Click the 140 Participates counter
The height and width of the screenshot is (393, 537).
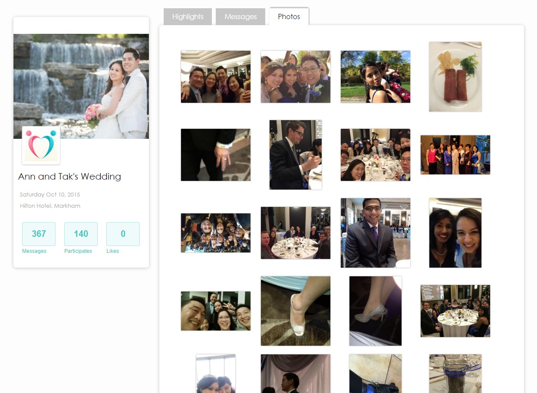81,234
